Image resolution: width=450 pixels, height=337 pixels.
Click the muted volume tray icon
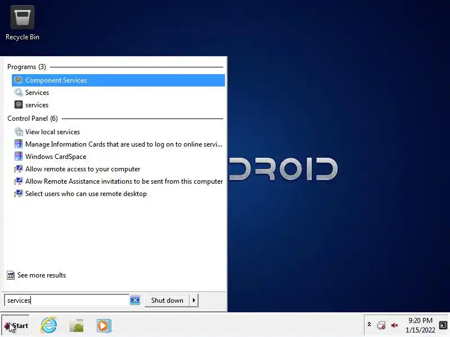[x=395, y=325]
